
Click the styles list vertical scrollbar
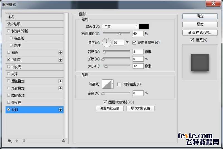66,75
